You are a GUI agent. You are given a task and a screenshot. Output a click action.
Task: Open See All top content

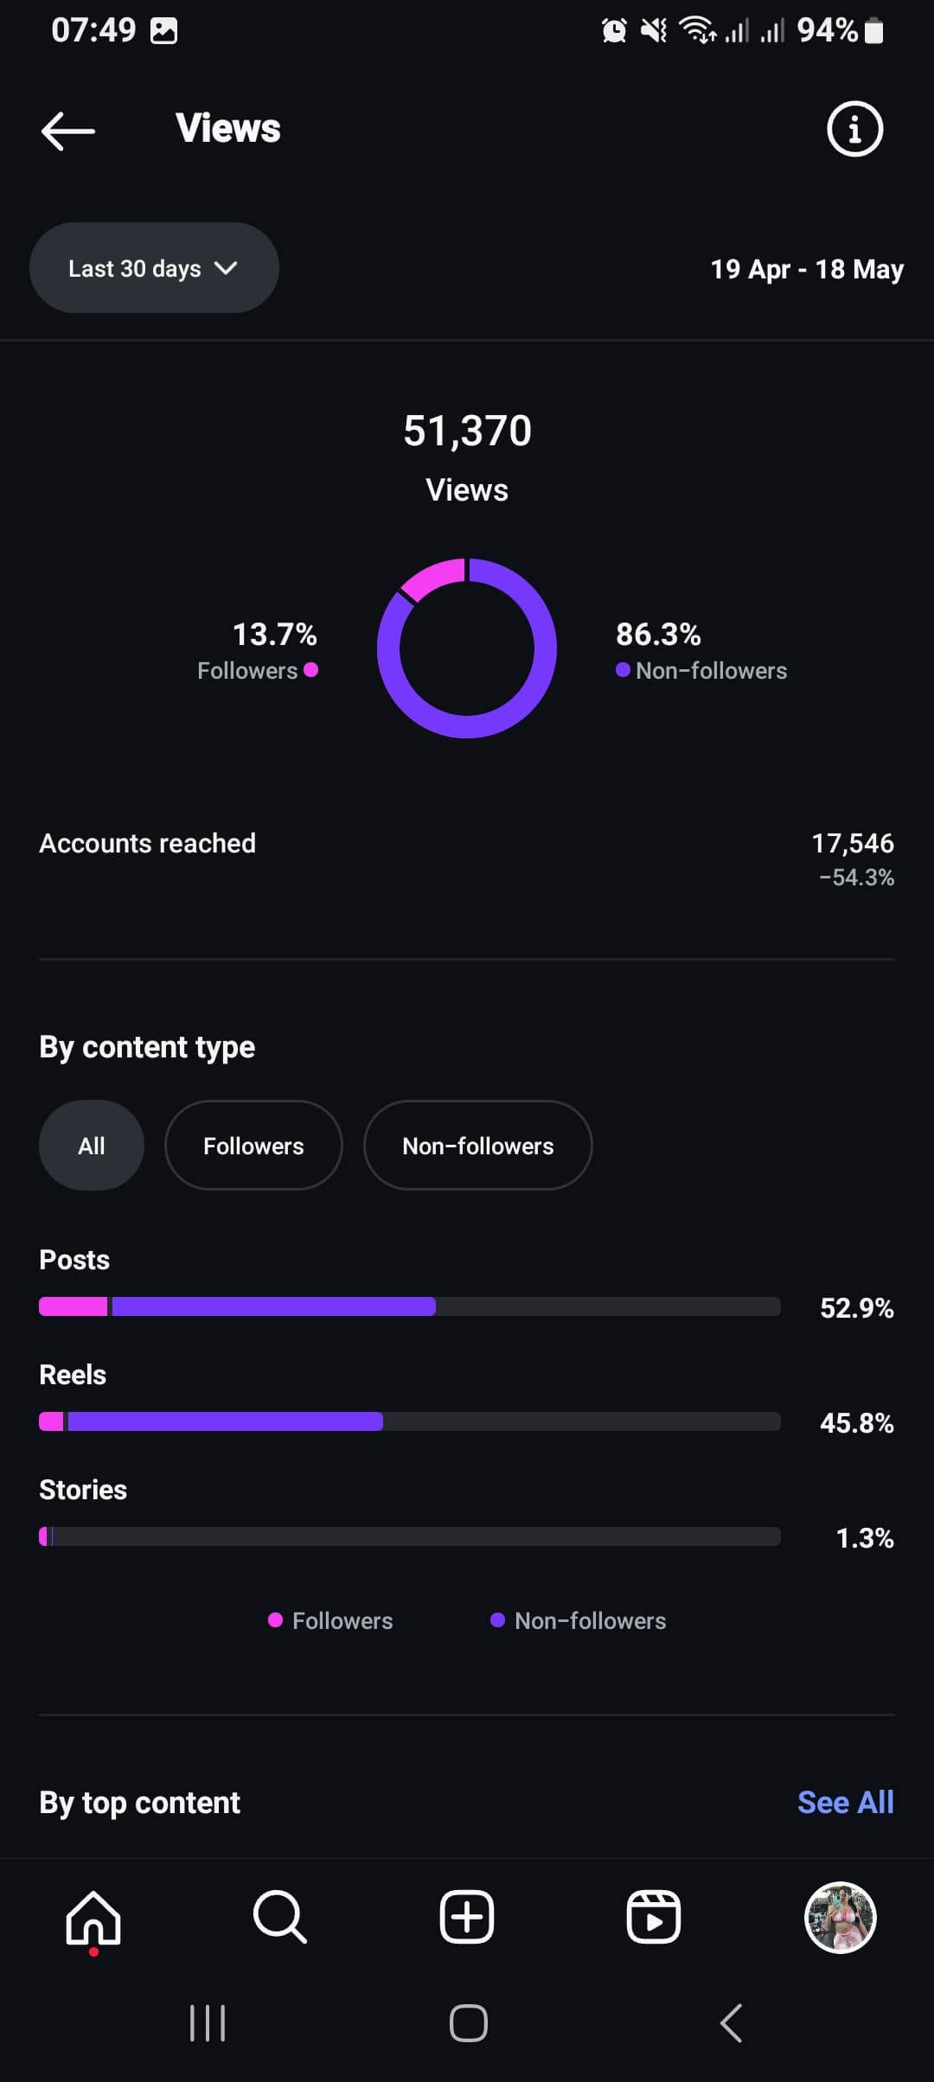[x=846, y=1802]
